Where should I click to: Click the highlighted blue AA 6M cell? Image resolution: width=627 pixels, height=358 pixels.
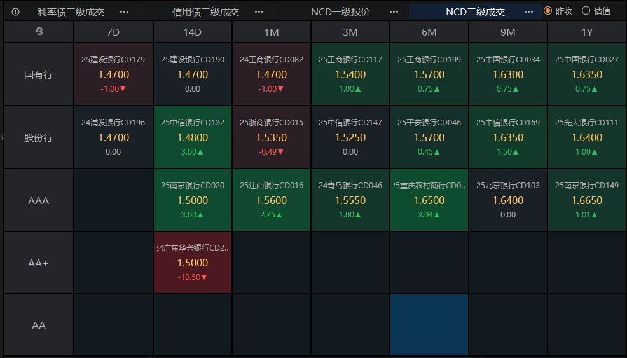(429, 325)
